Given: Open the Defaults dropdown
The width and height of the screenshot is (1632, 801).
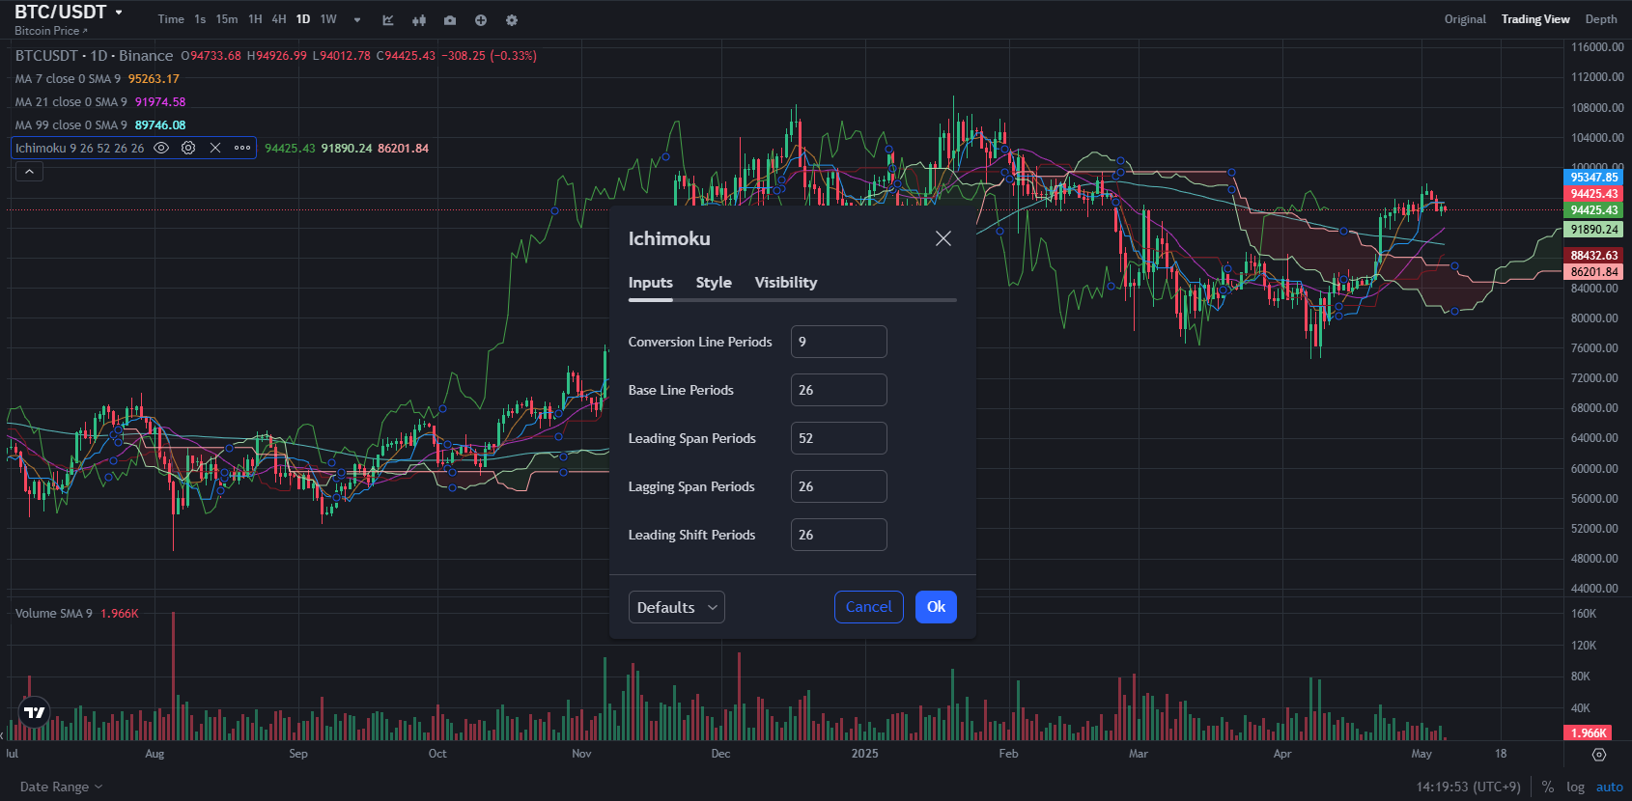Looking at the screenshot, I should pos(677,607).
